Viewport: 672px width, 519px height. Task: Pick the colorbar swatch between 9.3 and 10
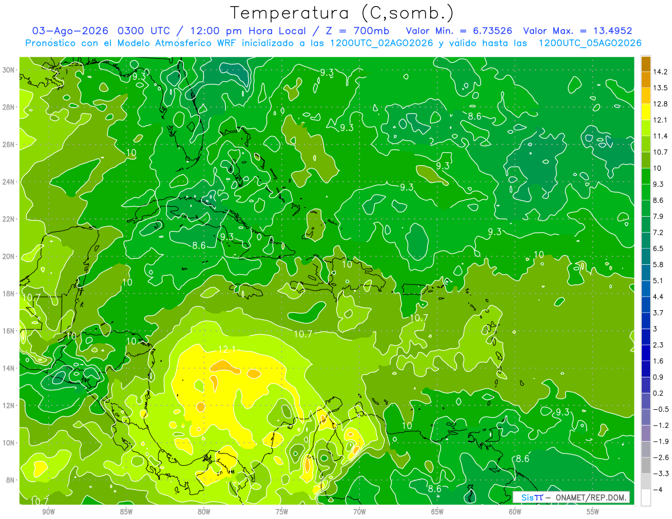pyautogui.click(x=646, y=176)
